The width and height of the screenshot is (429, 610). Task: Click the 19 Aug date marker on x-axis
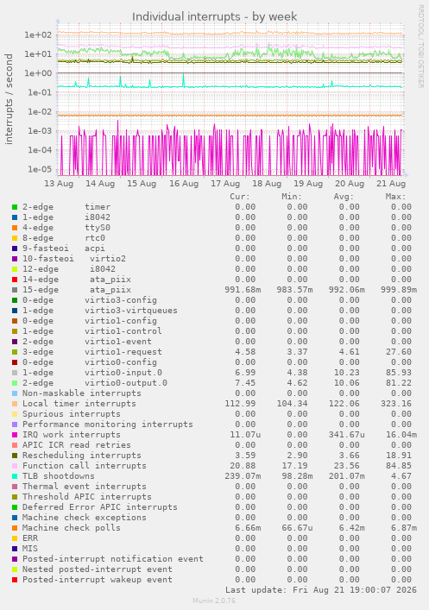[308, 183]
